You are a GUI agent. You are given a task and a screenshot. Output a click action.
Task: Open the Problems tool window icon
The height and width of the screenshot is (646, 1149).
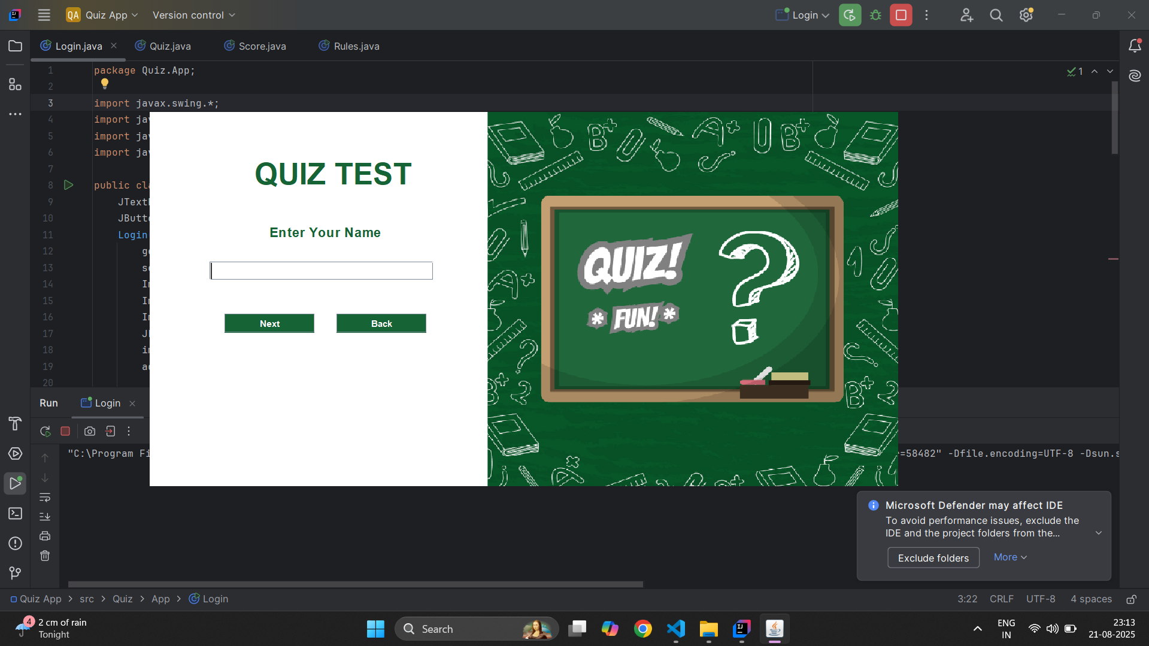(x=16, y=544)
